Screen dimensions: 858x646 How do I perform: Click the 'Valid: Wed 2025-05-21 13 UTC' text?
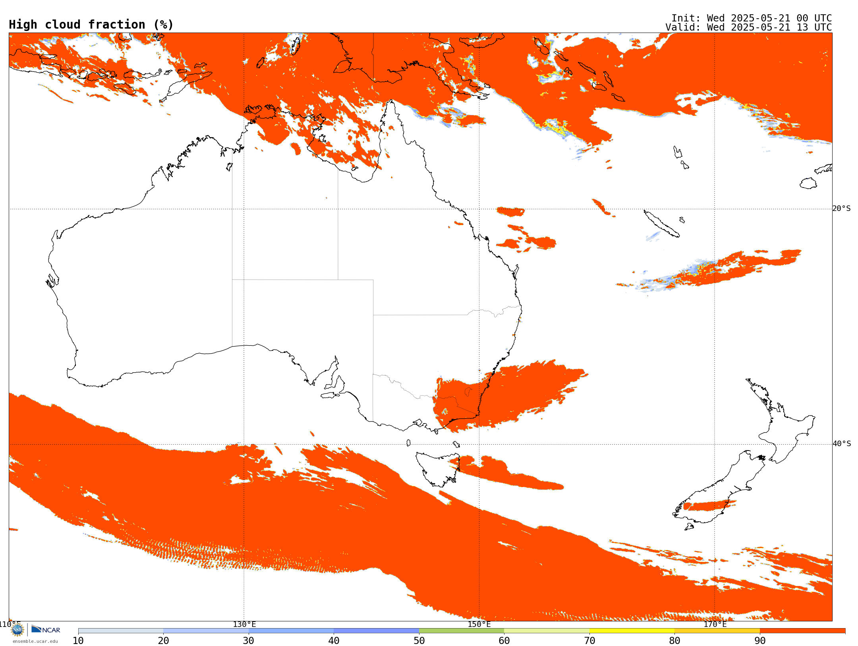click(749, 27)
